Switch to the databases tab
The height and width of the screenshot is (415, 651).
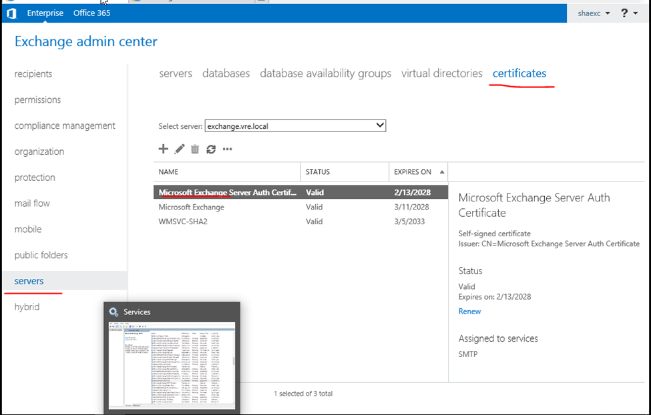tap(226, 73)
